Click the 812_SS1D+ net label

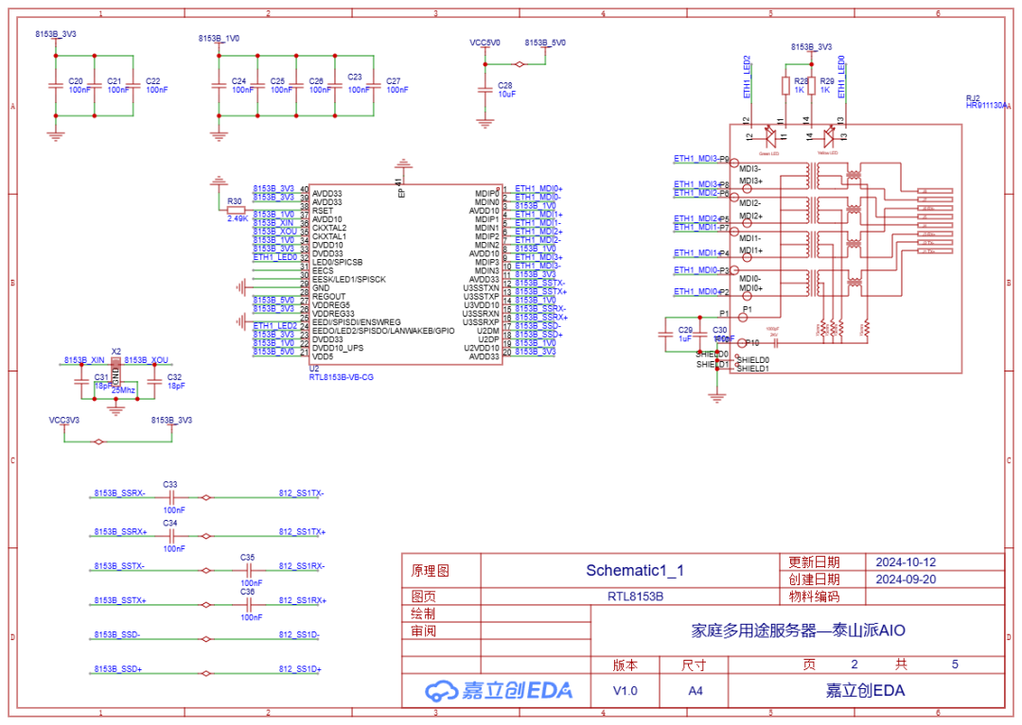pyautogui.click(x=300, y=669)
